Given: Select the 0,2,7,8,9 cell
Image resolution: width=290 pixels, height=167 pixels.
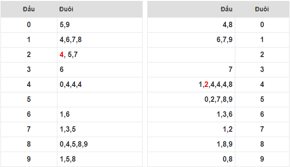Looking at the screenshot, I should click(191, 100).
